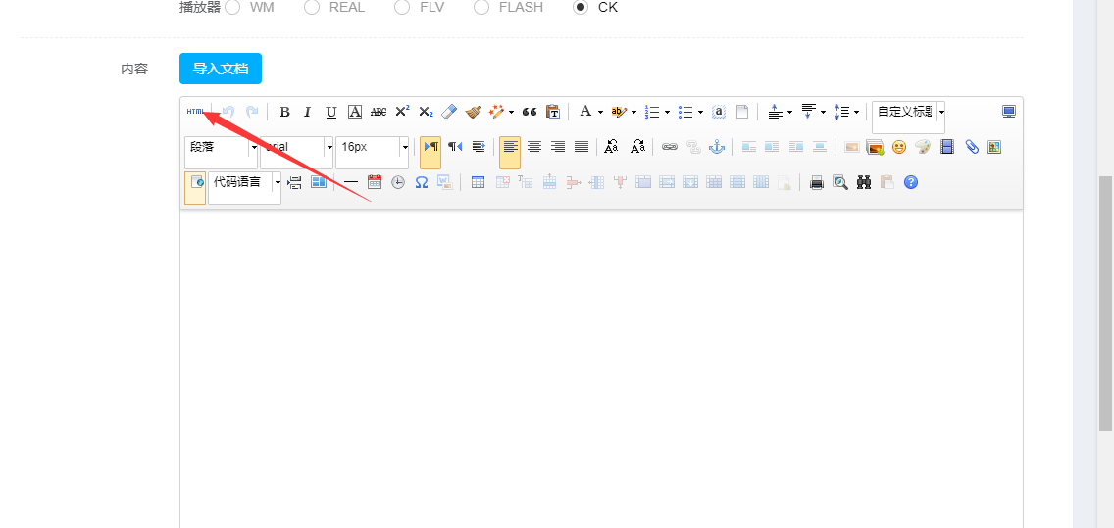Toggle underline formatting
Screen dimensions: 1114x528
(x=331, y=112)
